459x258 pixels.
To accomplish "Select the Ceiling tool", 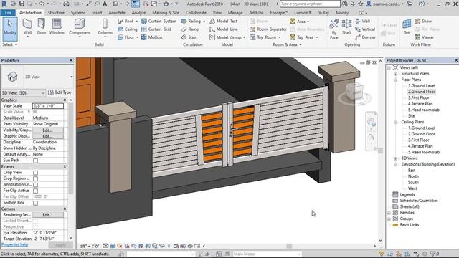I will pos(128,29).
